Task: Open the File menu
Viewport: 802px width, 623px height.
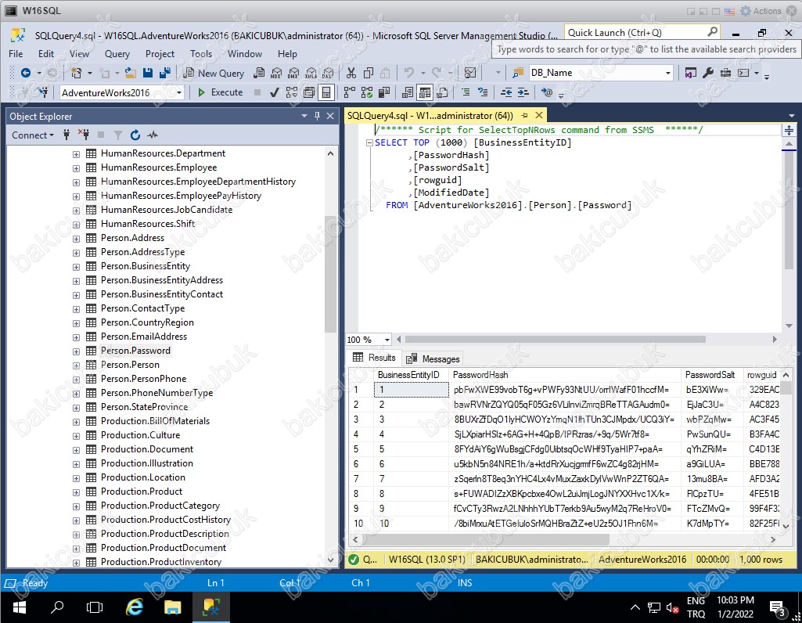Action: [x=16, y=54]
